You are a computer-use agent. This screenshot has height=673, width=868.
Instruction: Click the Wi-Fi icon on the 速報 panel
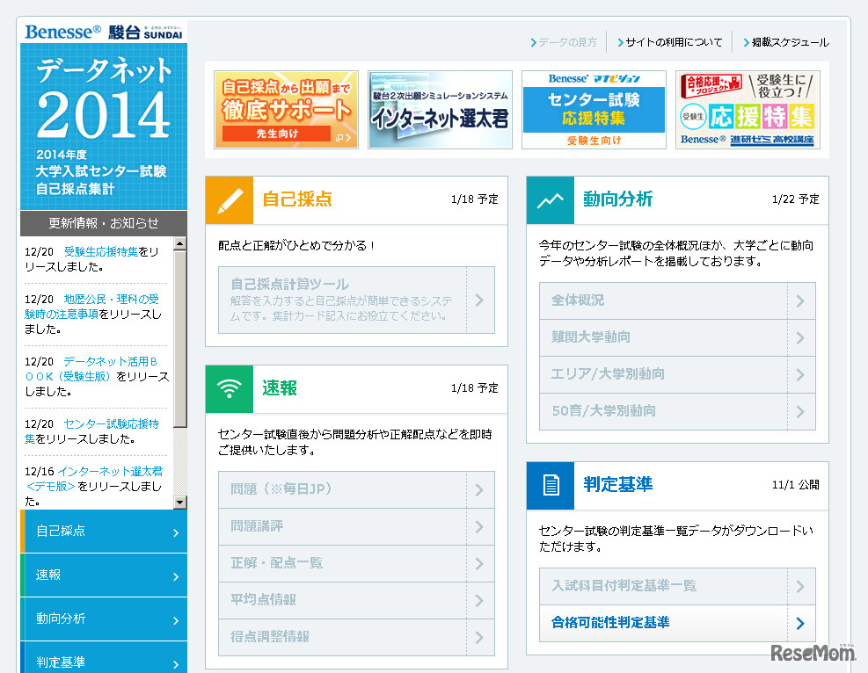229,387
